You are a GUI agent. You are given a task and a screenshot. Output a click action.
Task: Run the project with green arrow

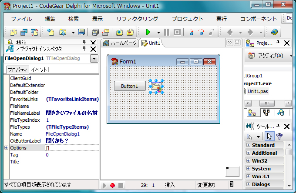point(148,32)
